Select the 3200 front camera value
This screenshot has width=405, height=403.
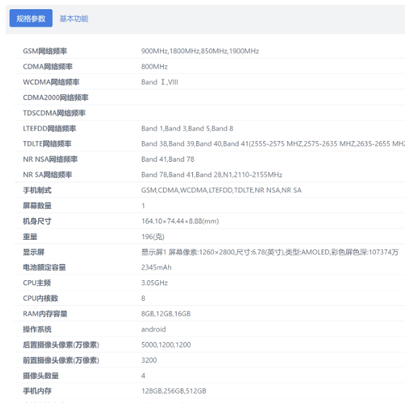[x=149, y=360]
